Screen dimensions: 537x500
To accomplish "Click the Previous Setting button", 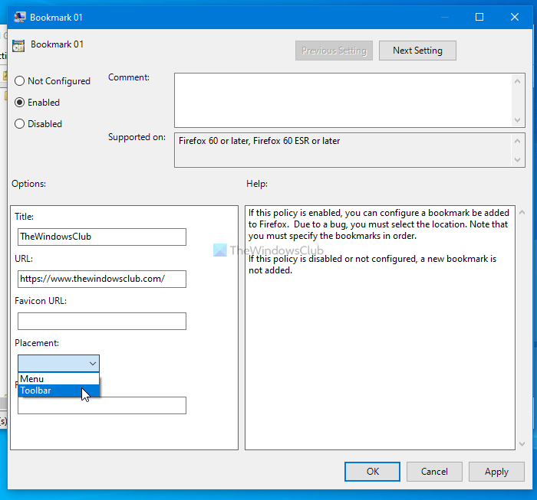I will pos(334,51).
